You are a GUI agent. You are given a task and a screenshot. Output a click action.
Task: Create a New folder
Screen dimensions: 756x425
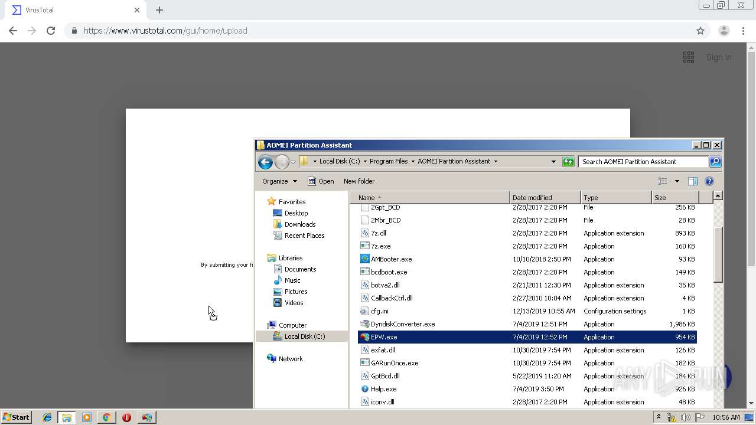point(359,181)
